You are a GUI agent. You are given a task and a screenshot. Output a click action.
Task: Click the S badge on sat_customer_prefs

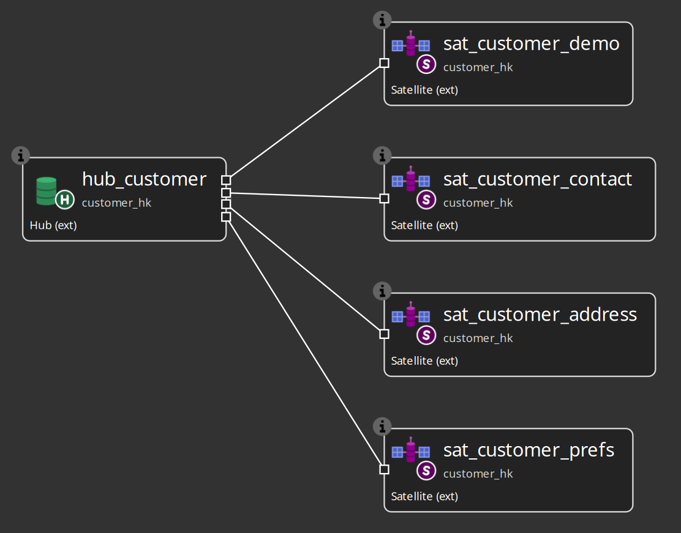(x=426, y=471)
